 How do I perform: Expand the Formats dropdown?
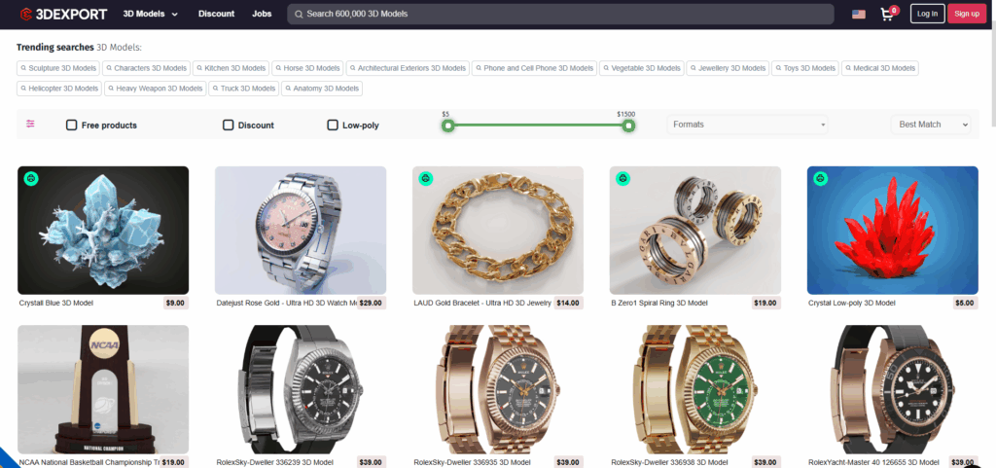747,125
